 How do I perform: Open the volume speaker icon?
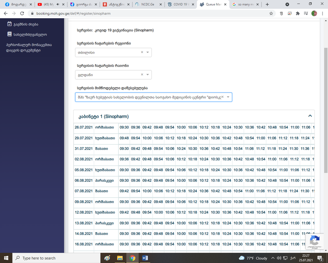point(279,258)
